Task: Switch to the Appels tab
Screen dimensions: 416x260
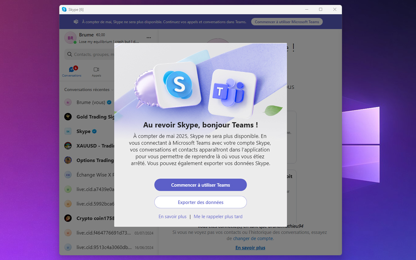Action: 96,71
